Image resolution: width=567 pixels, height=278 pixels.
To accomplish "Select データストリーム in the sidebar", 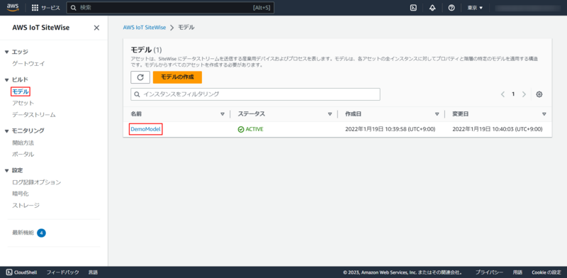I will pyautogui.click(x=34, y=115).
